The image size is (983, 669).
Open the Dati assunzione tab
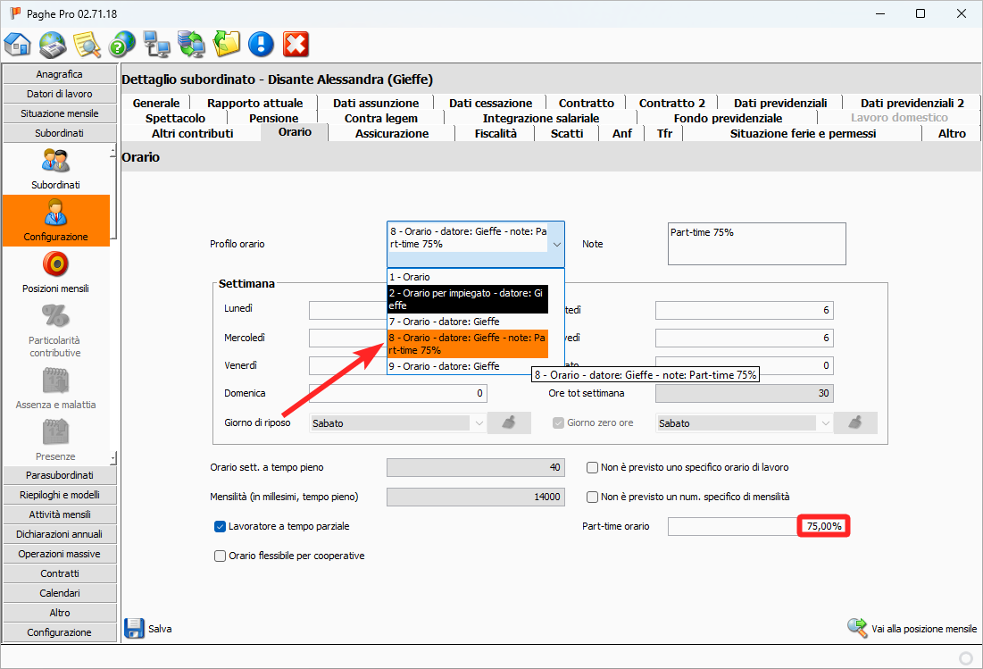375,103
